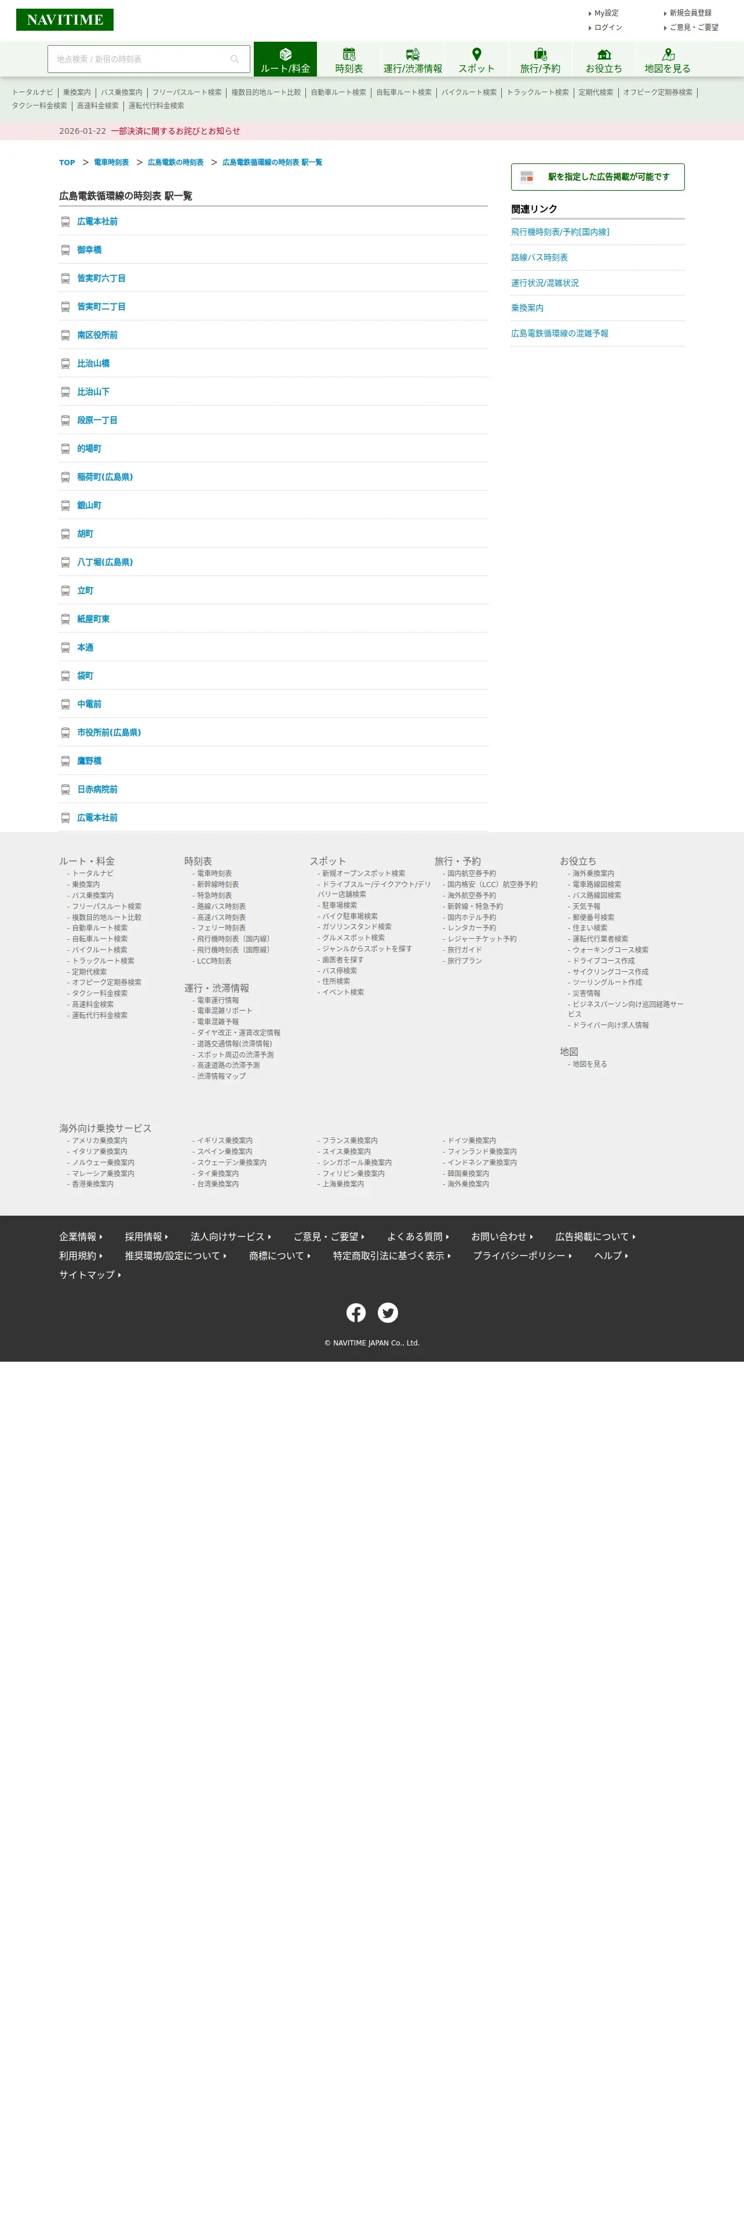This screenshot has width=744, height=2232.
Task: Click train icon beside 的場町
Action: 65,449
